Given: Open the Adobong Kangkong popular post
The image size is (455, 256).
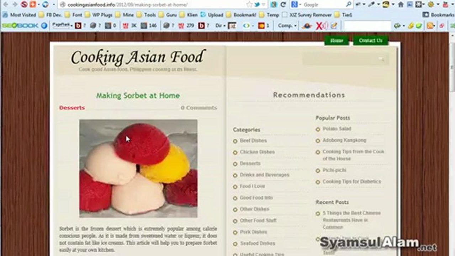Looking at the screenshot, I should point(344,140).
